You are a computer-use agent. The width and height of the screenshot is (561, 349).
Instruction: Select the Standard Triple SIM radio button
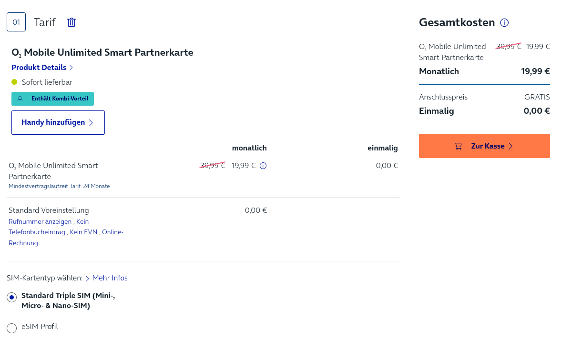[12, 297]
